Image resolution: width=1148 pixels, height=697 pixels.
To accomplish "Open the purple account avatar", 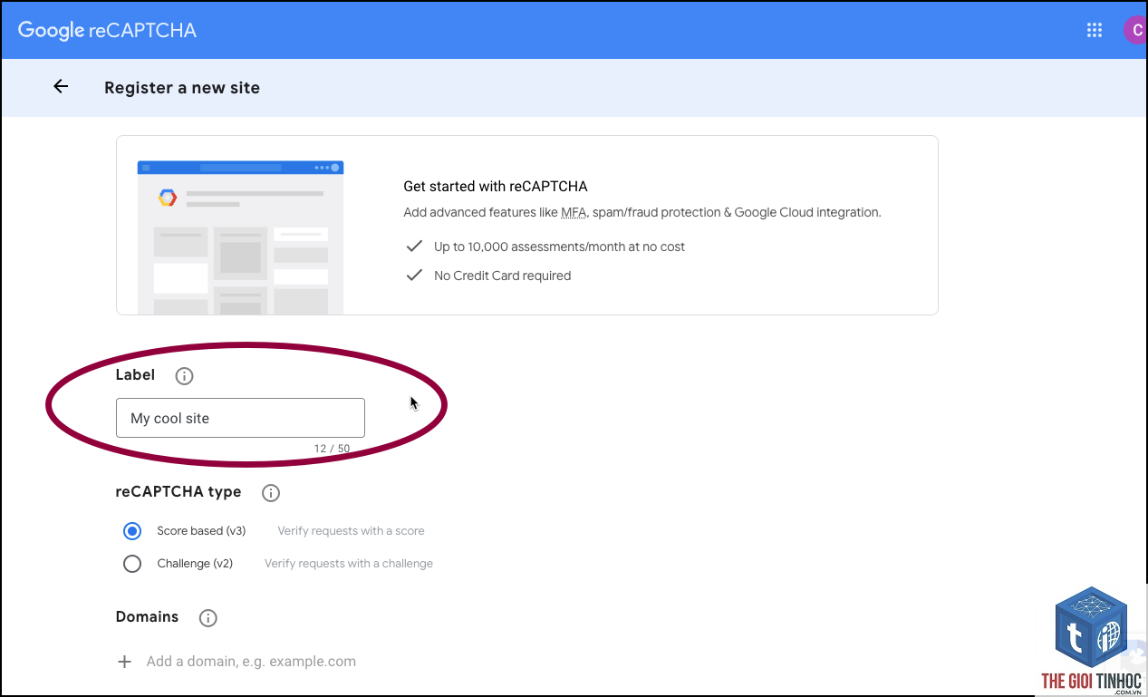I will [1134, 30].
